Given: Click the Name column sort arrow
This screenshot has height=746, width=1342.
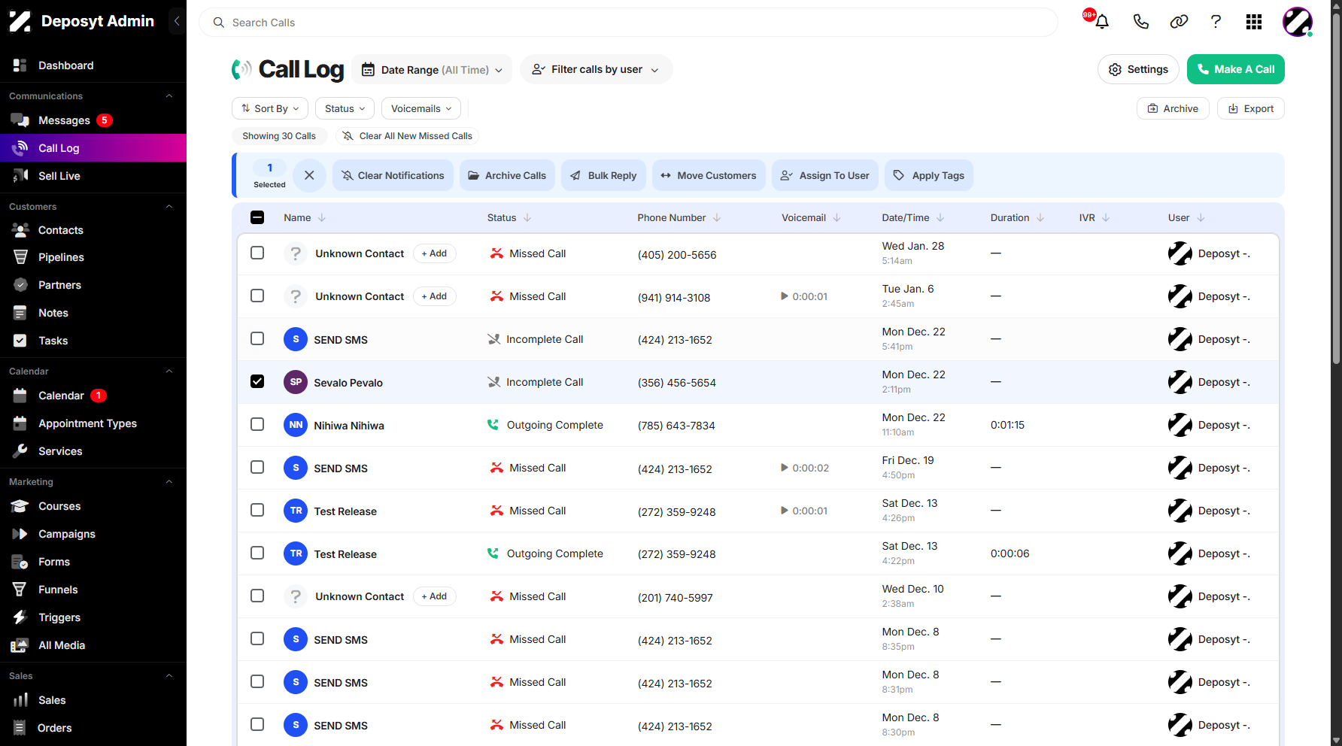Looking at the screenshot, I should click(x=322, y=217).
